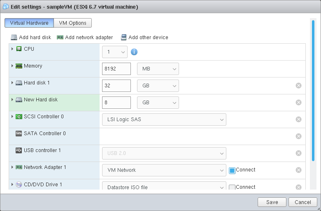Switch to the VM Options tab
Screen dimensions: 321x211
72,23
